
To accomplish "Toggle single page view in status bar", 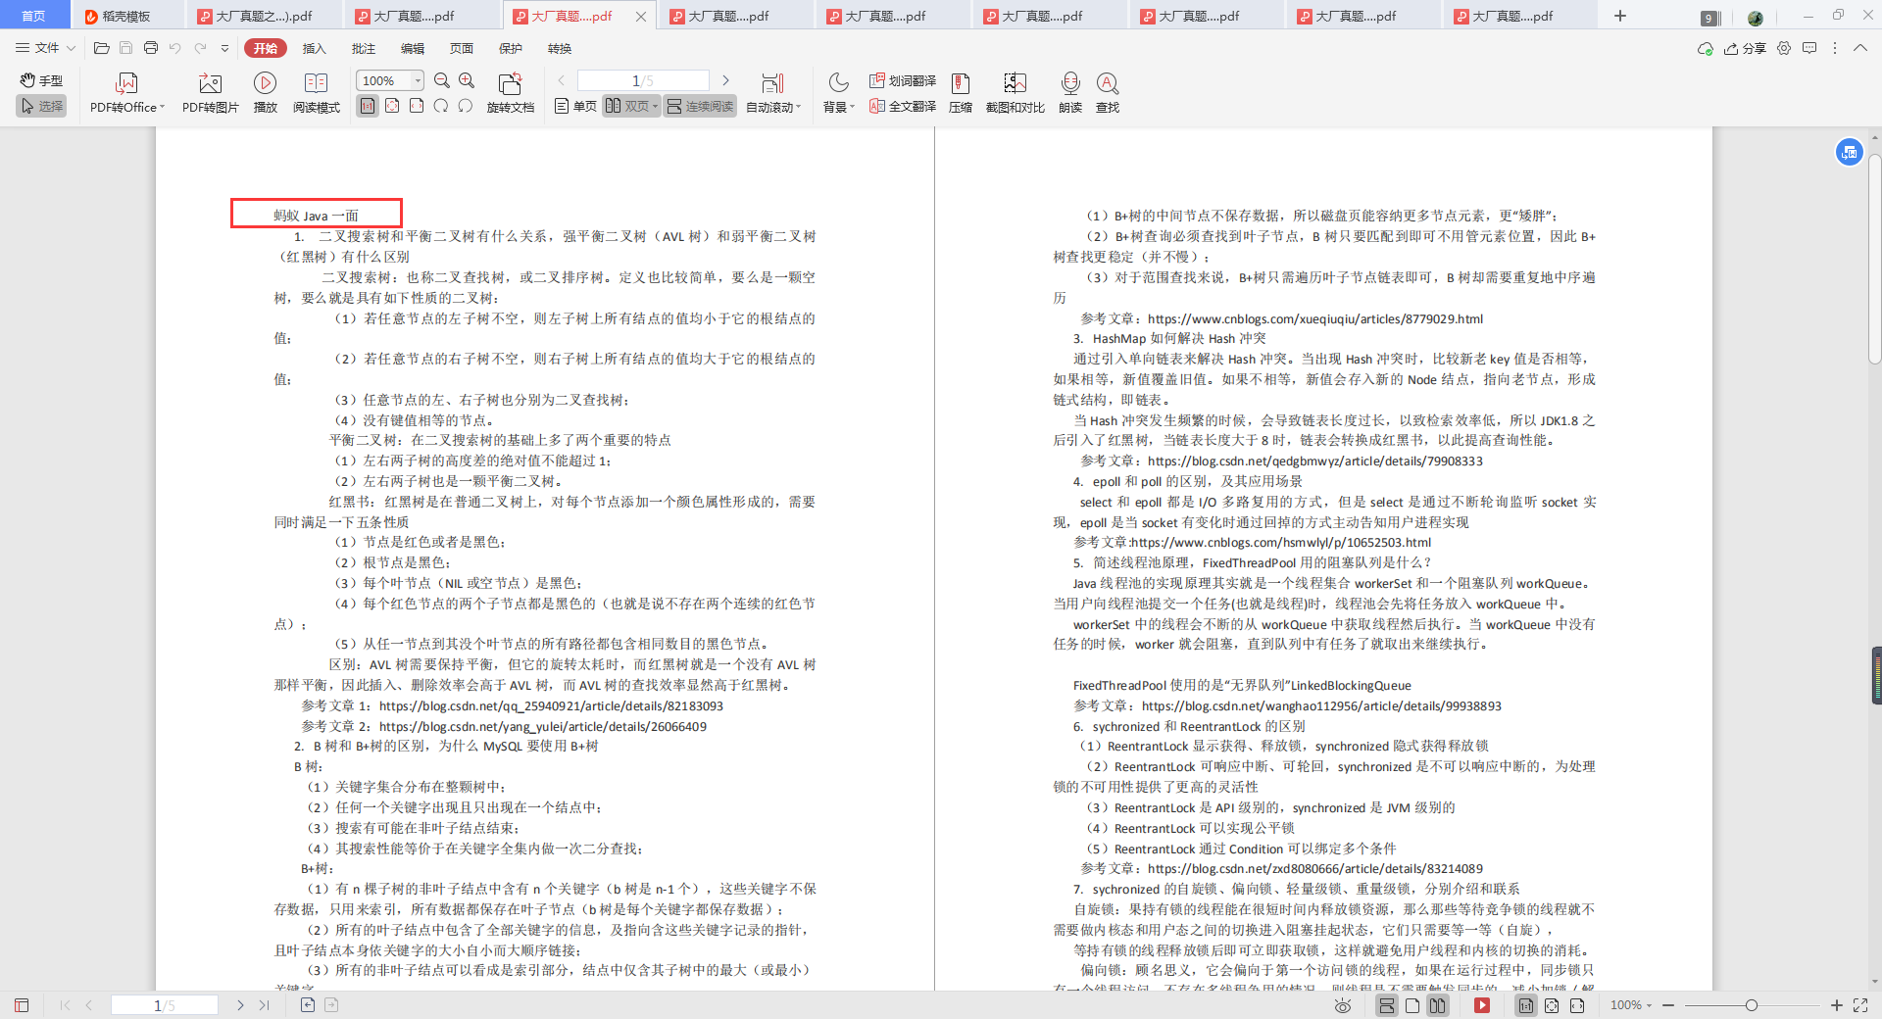I will [1412, 1005].
